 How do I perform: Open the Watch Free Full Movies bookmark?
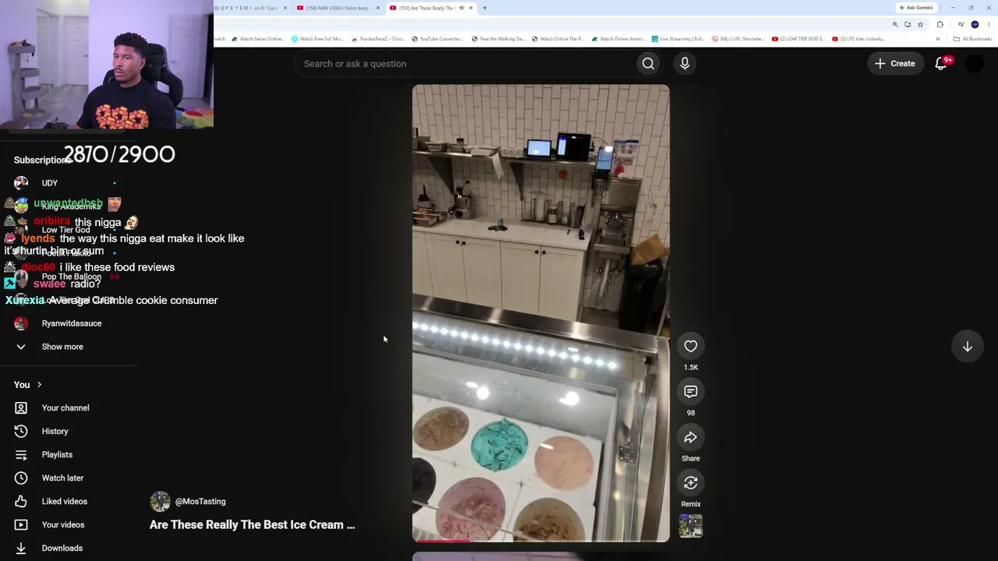317,39
